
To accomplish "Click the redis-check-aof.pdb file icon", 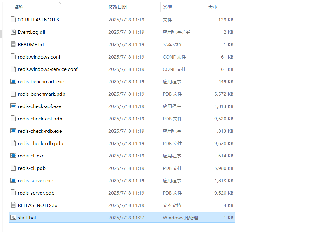I will click(13, 119).
